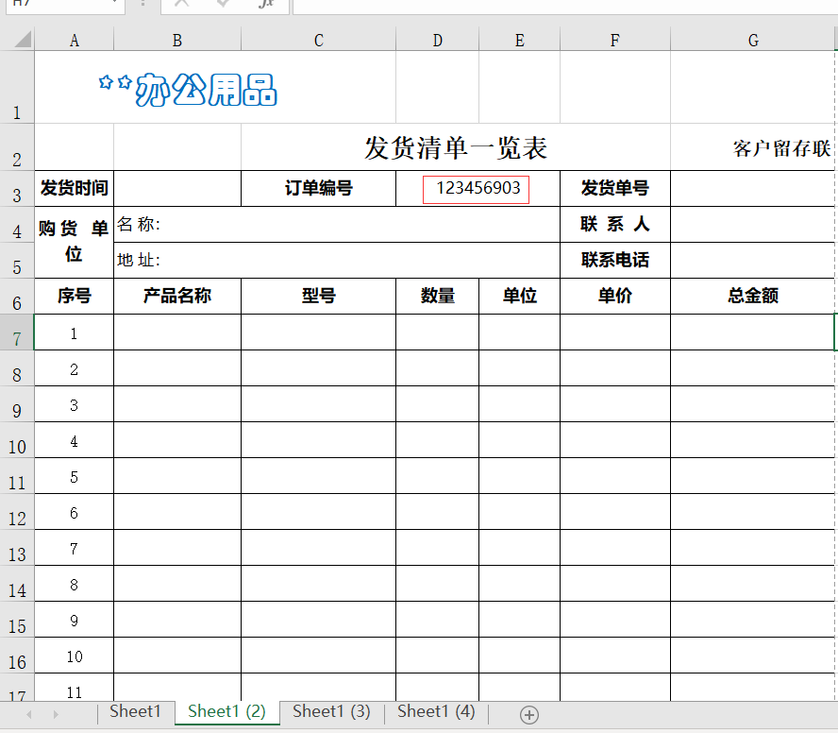Select column A header
The height and width of the screenshot is (733, 838).
tap(75, 40)
